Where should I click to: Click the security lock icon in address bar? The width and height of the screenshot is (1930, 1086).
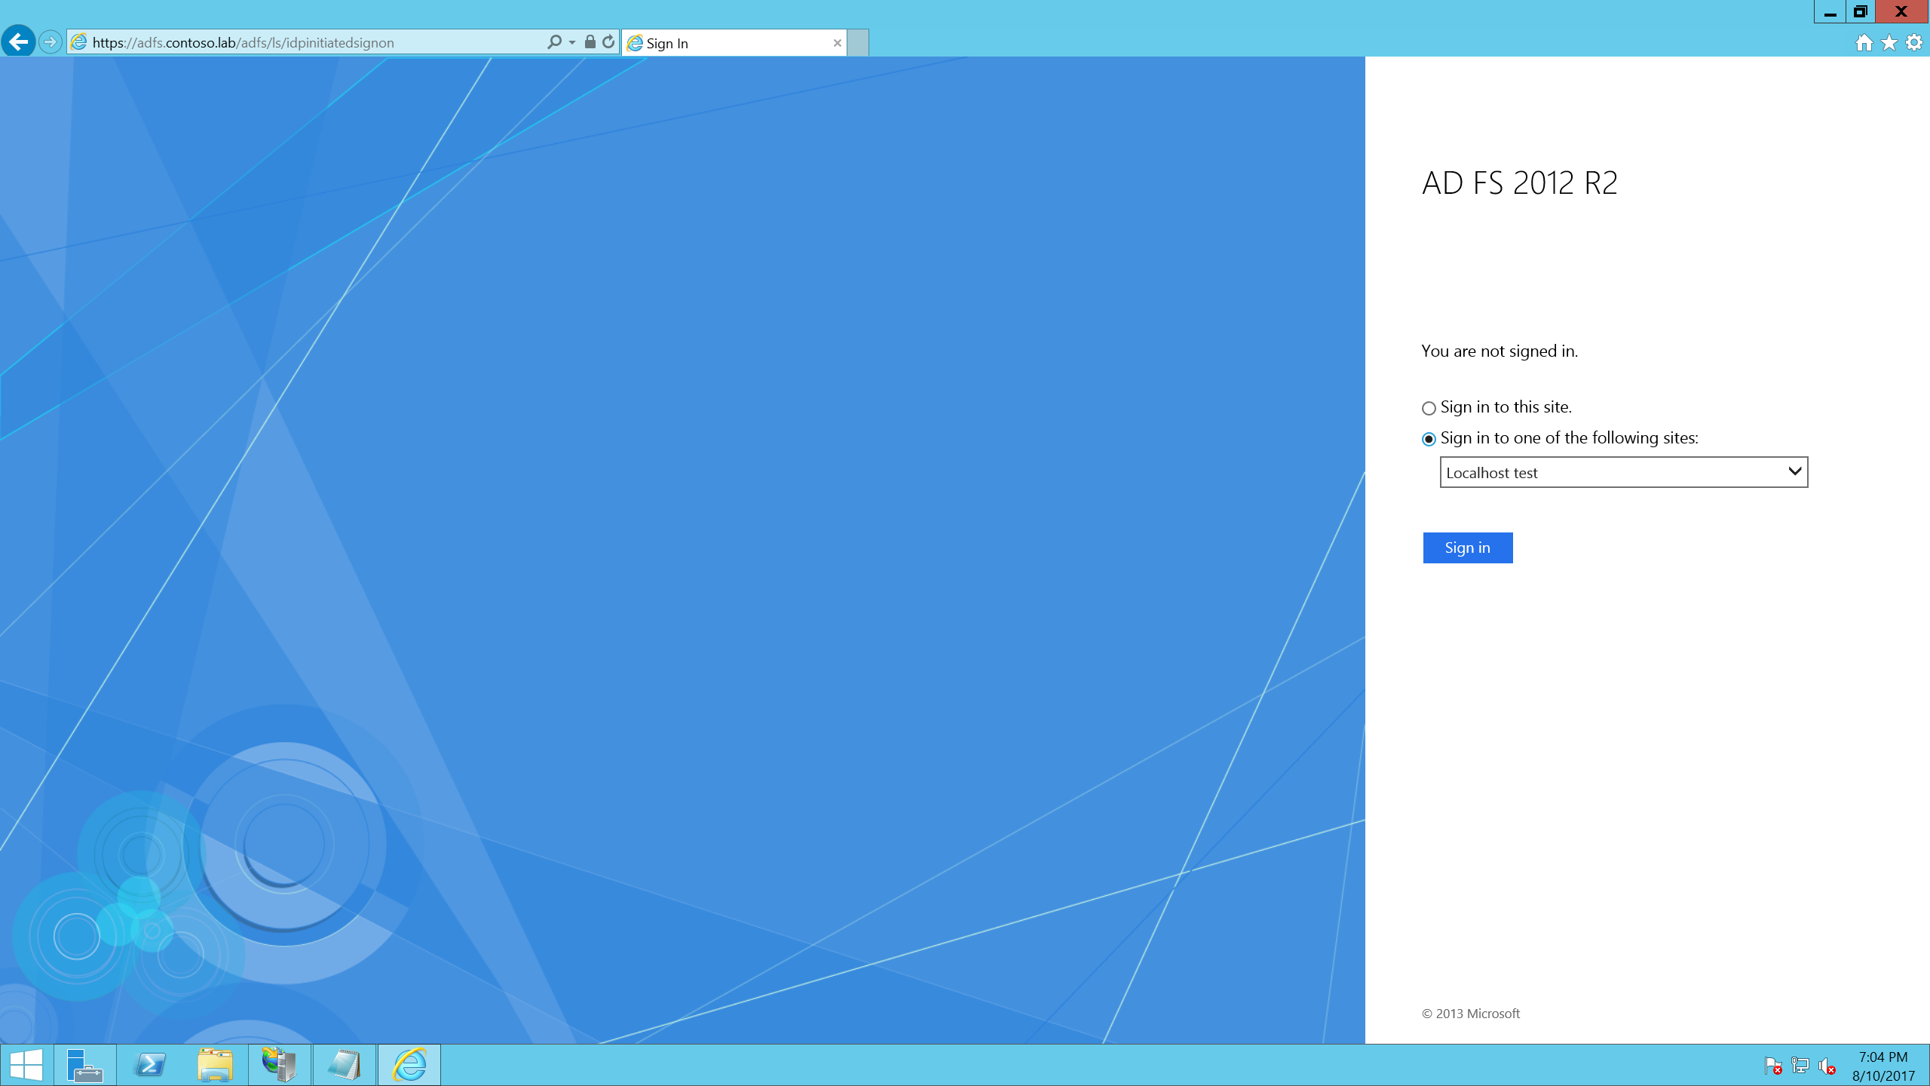[x=590, y=41]
